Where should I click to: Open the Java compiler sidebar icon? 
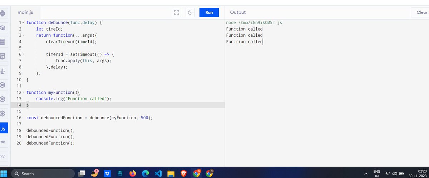[x=3, y=71]
